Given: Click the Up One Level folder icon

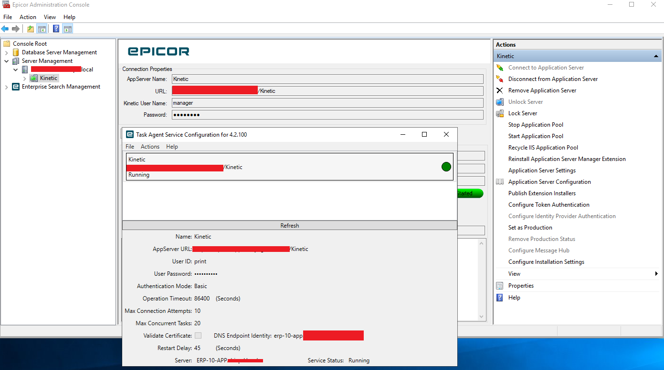Looking at the screenshot, I should (31, 29).
